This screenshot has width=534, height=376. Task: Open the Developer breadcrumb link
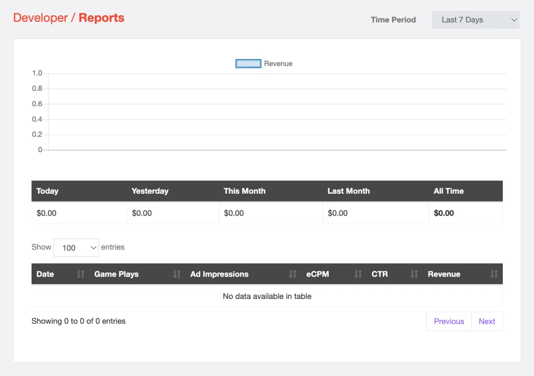click(x=41, y=18)
